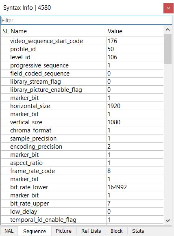Screen dimensions: 174x236
Task: Close the Syntax Info panel
Action: [x=168, y=8]
